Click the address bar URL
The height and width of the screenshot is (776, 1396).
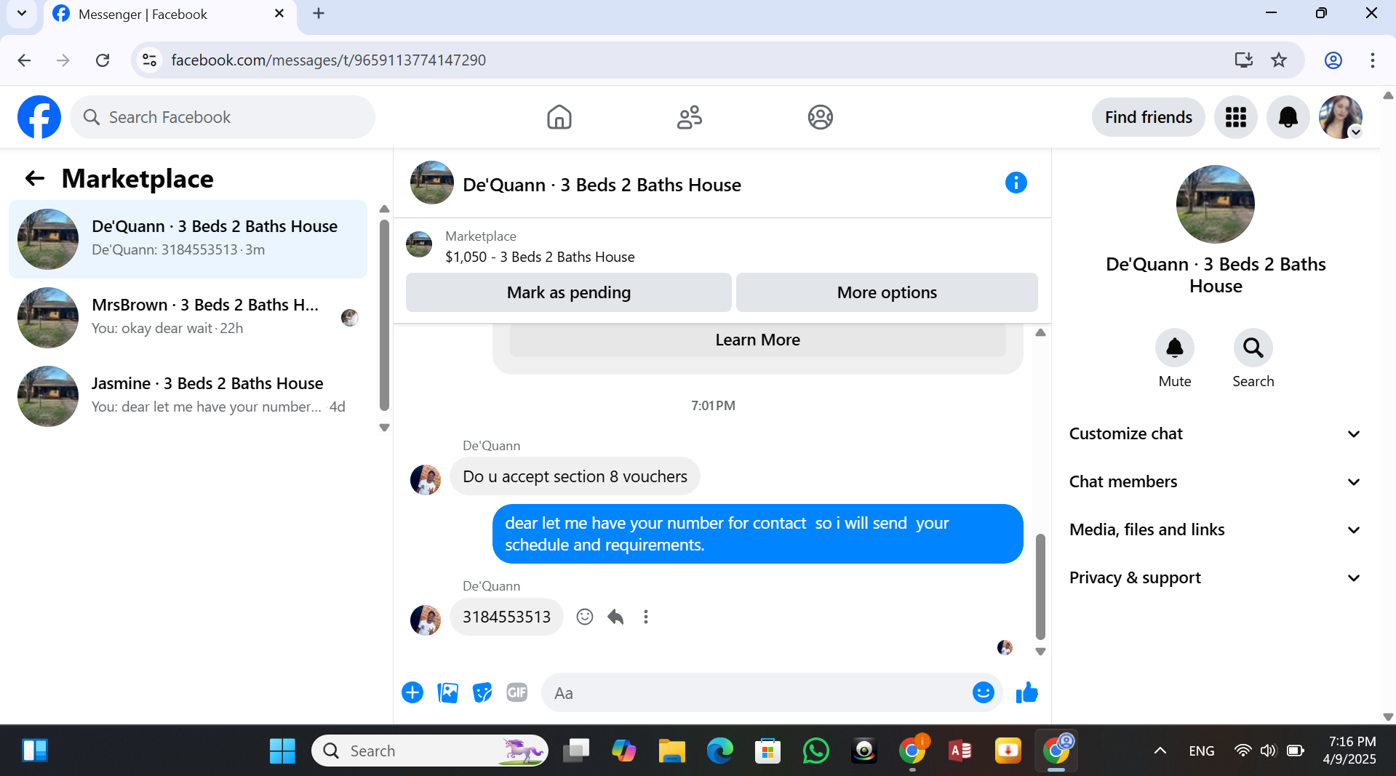pyautogui.click(x=328, y=60)
